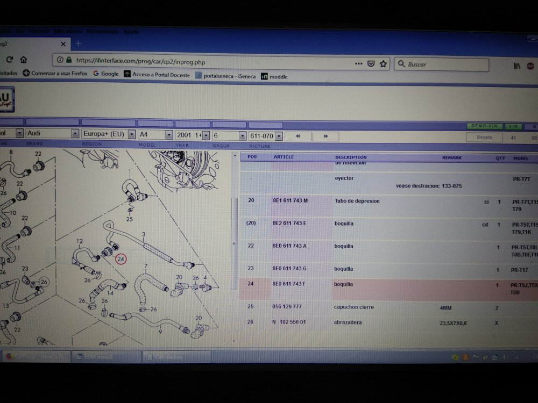Click the POS column header
The width and height of the screenshot is (538, 403).
click(x=252, y=156)
